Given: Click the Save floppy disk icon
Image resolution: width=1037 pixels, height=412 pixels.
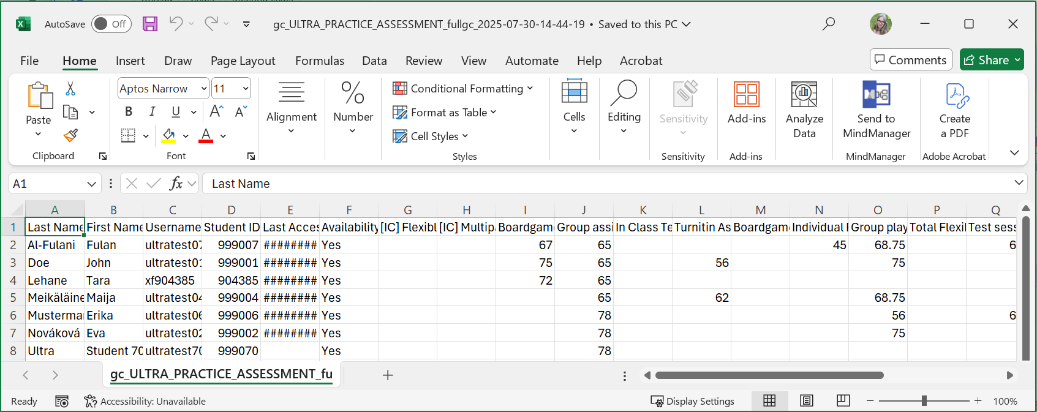Looking at the screenshot, I should click(150, 24).
